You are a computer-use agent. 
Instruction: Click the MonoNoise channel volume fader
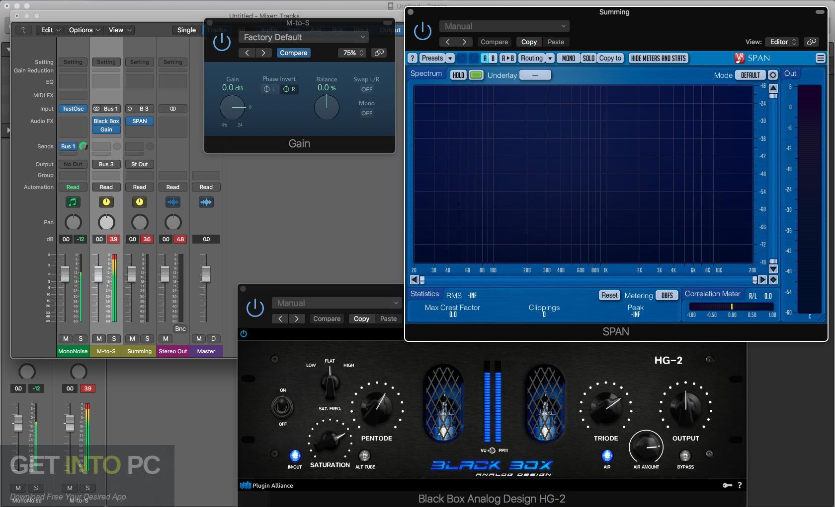click(x=65, y=273)
